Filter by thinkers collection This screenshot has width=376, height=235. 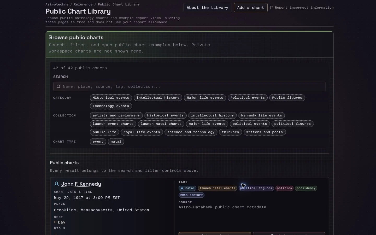point(231,132)
